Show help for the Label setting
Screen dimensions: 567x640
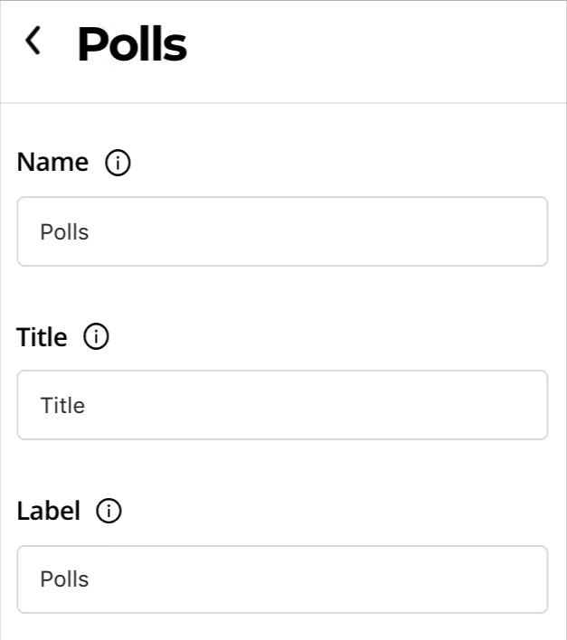109,512
